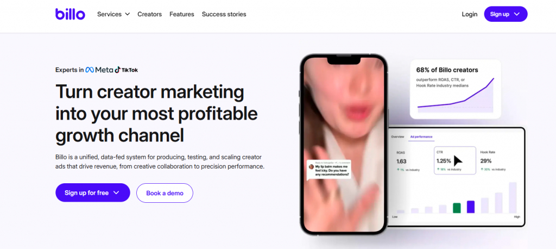The height and width of the screenshot is (249, 556).
Task: Expand the Services menu chevron
Action: point(127,14)
